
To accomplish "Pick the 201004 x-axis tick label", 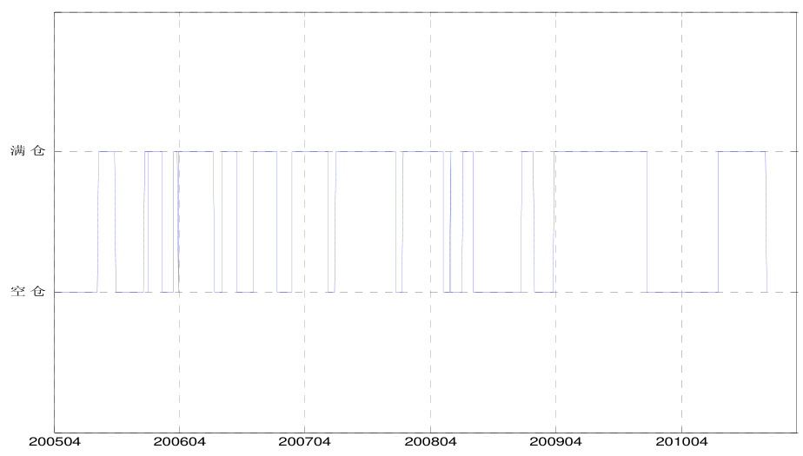I will [681, 443].
